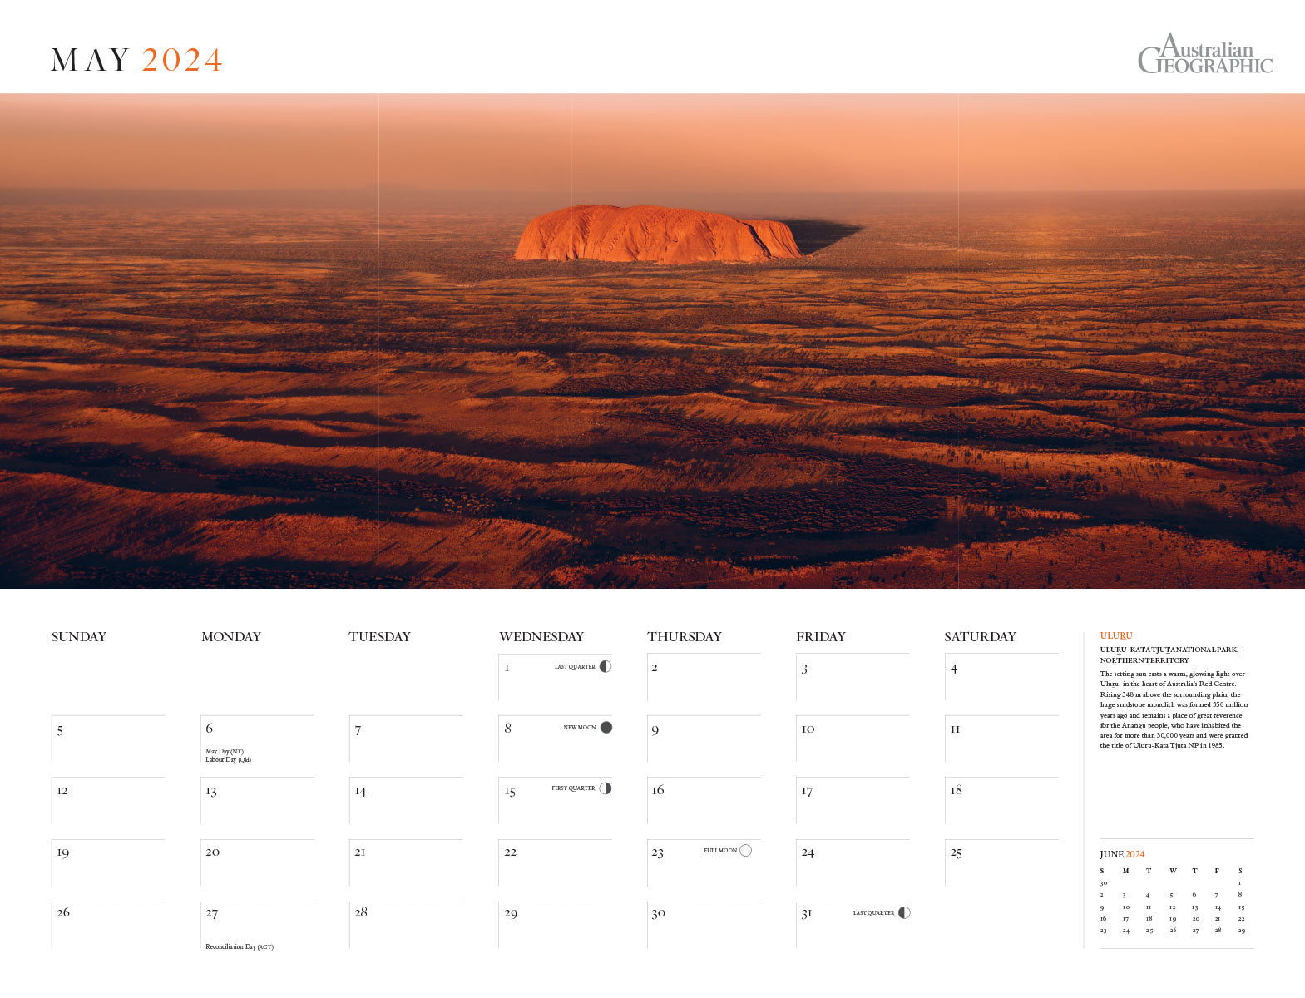The height and width of the screenshot is (998, 1305).
Task: Select the date number 25 on Saturday
Action: 956,852
